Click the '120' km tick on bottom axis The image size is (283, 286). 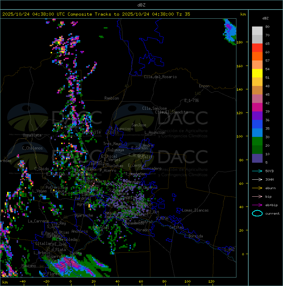point(211,282)
